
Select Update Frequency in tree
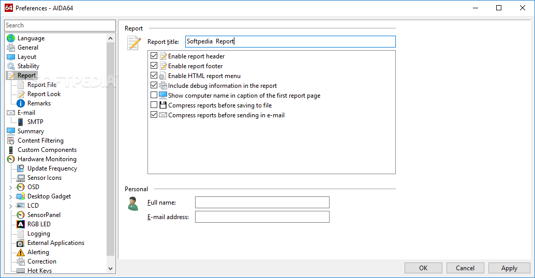point(52,168)
